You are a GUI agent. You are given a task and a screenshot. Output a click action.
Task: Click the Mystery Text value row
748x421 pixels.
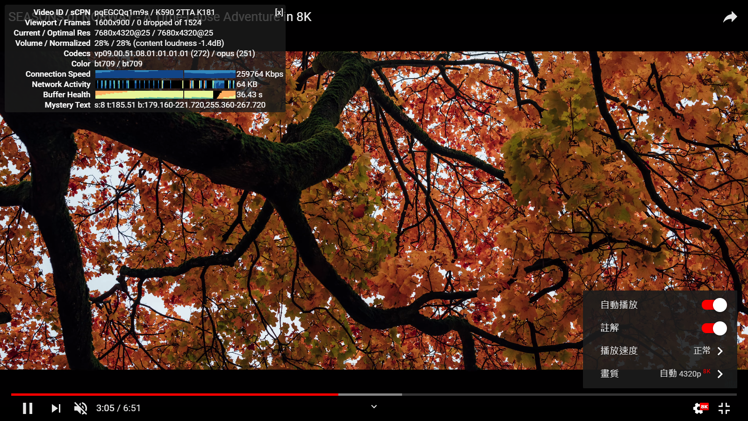click(x=180, y=105)
